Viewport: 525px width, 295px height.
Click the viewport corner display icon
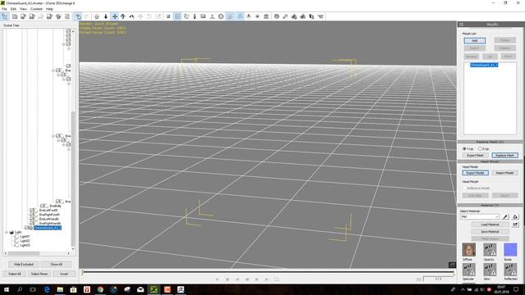[x=452, y=265]
